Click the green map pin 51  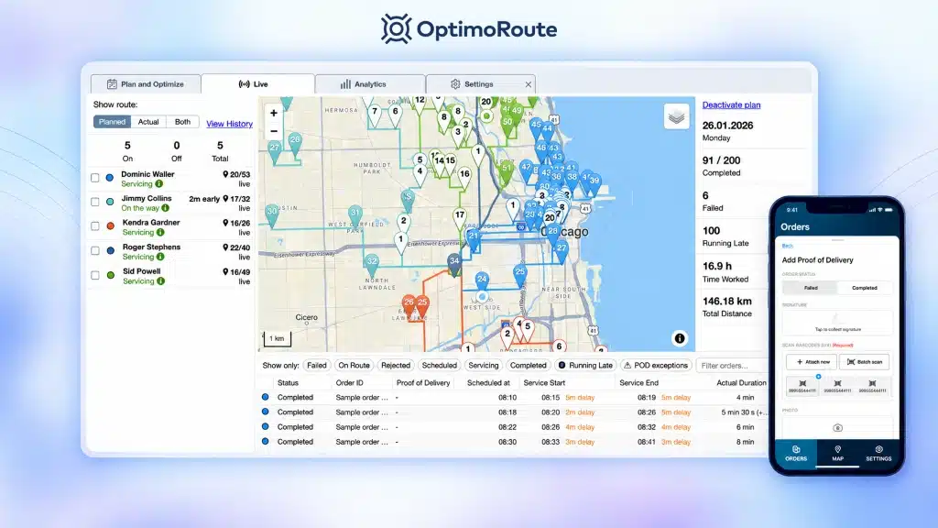[507, 171]
